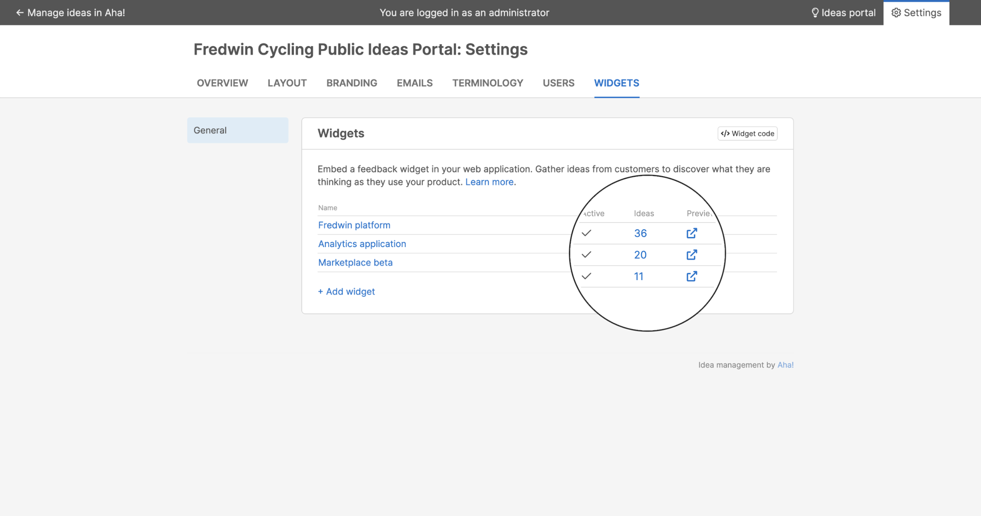This screenshot has width=981, height=516.
Task: Click the Settings gear icon
Action: tap(896, 12)
